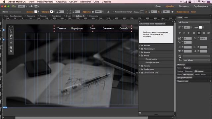This screenshot has width=212, height=119.
Task: Select the Zoom magnifier tool
Action: [11, 51]
